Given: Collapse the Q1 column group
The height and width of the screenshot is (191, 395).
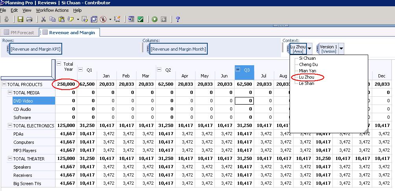Looking at the screenshot, I should 81,70.
